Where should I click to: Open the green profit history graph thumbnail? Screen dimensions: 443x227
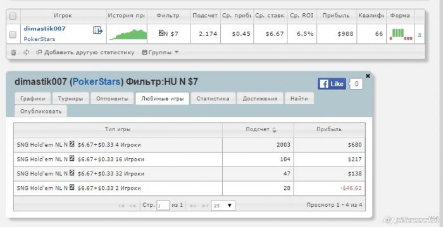tap(128, 34)
